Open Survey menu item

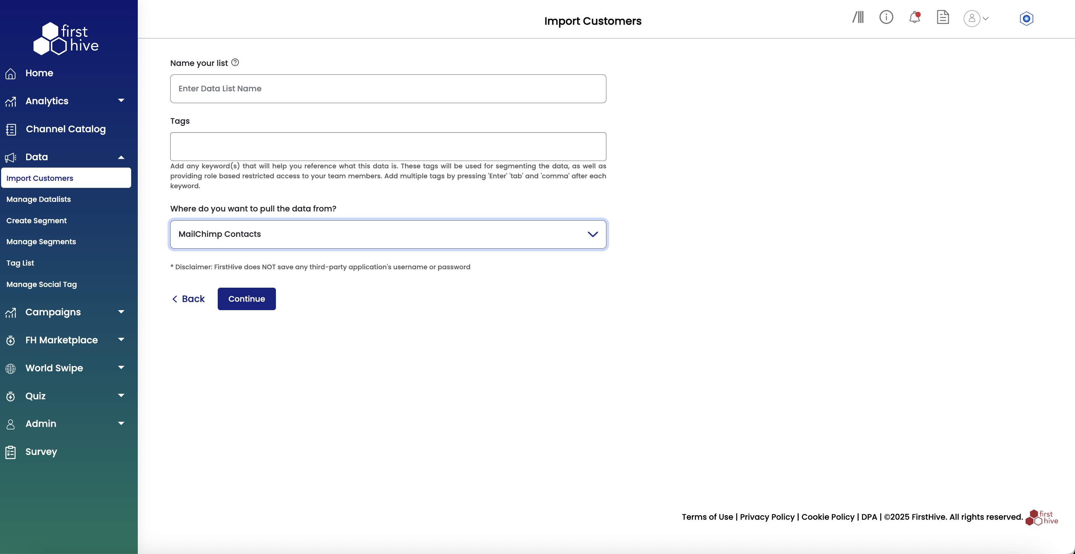pos(41,452)
